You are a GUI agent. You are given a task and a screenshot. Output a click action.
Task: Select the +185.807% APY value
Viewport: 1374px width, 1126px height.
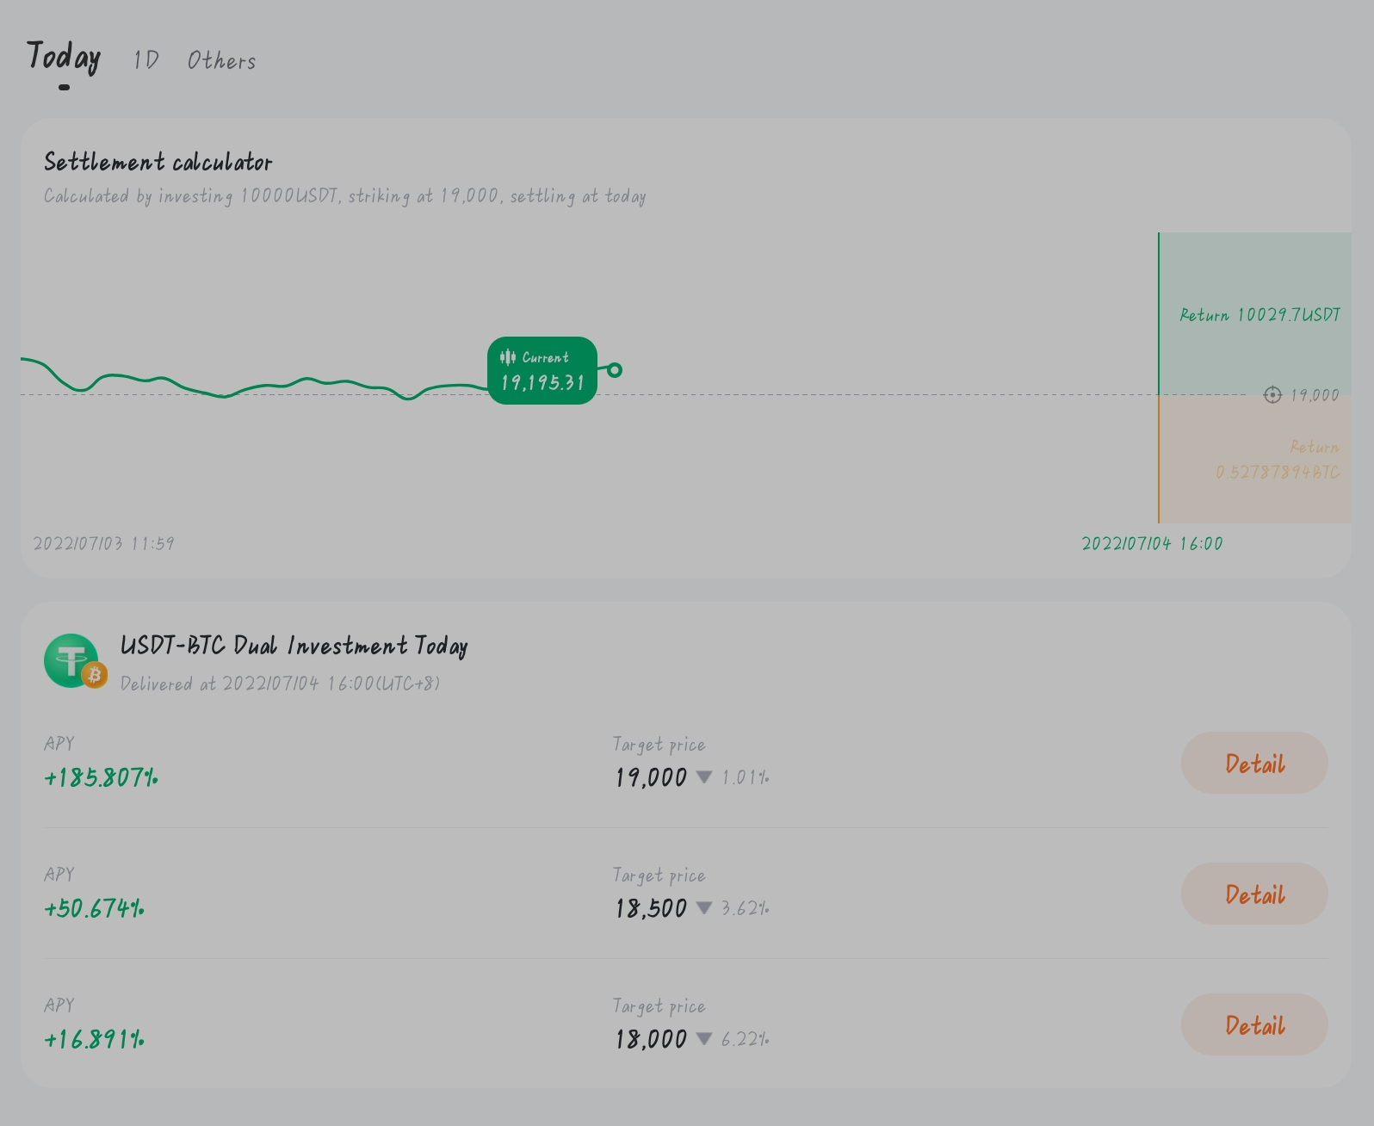click(101, 778)
